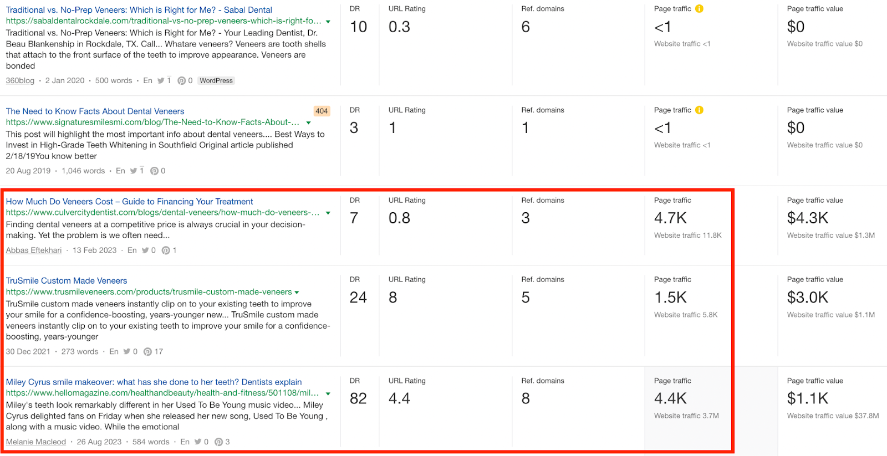Visit the hellomagazine.com URL
This screenshot has width=887, height=456.
[x=162, y=393]
